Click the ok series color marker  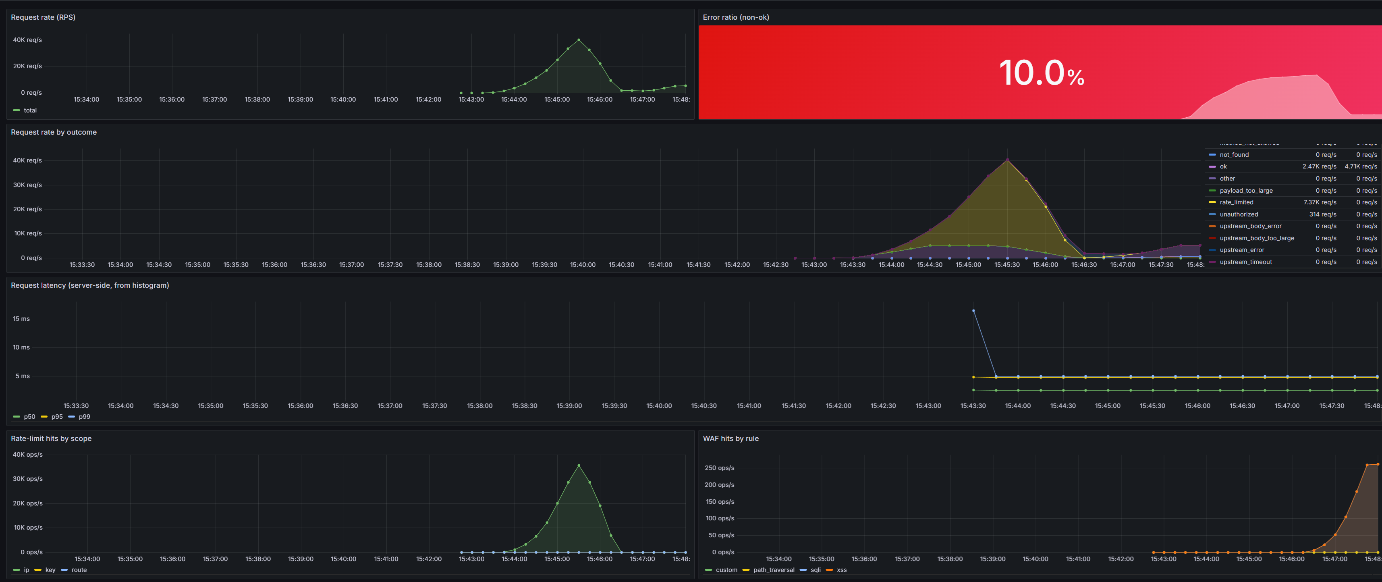(1212, 166)
